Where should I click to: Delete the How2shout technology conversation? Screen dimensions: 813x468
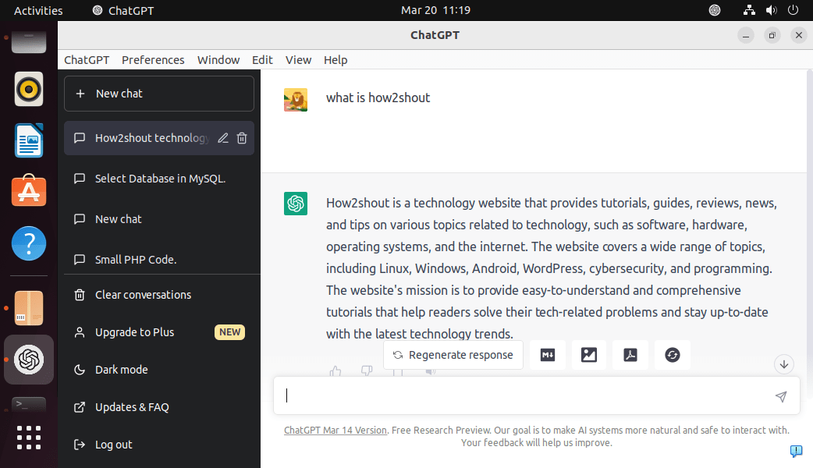point(242,138)
